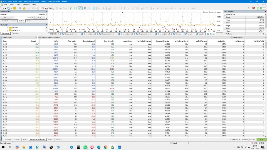Viewport: 267px width, 150px height.
Task: Open the market shopping bag icon
Action: point(24,8)
